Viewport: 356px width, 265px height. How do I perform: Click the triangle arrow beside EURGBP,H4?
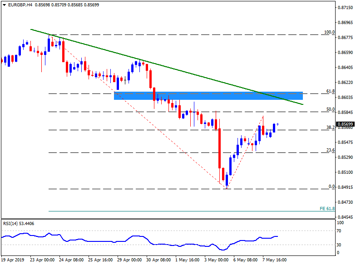3,5
